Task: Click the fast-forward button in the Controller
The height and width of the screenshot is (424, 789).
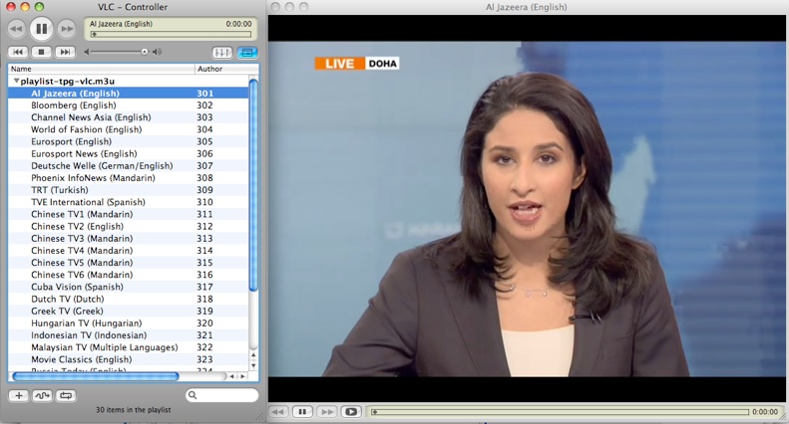Action: [x=65, y=28]
